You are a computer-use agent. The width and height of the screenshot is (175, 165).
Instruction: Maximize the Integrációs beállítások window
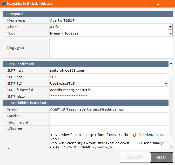[x=158, y=4]
